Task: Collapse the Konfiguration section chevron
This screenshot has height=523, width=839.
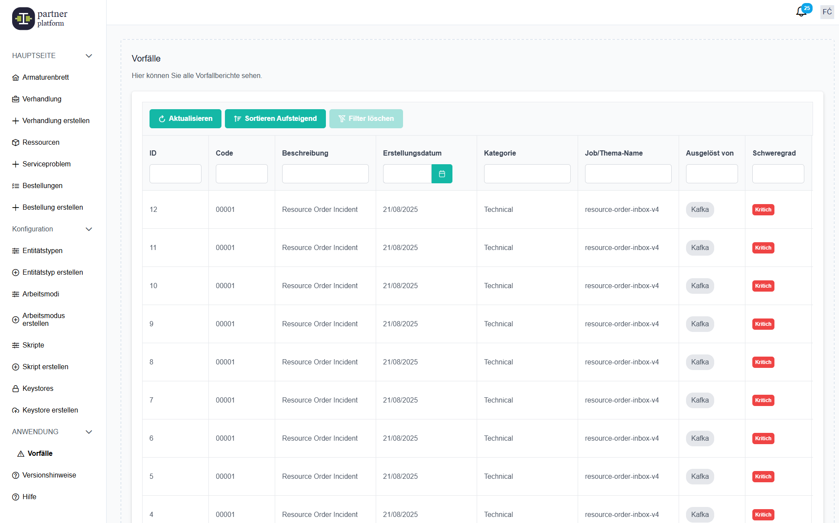Action: tap(89, 229)
